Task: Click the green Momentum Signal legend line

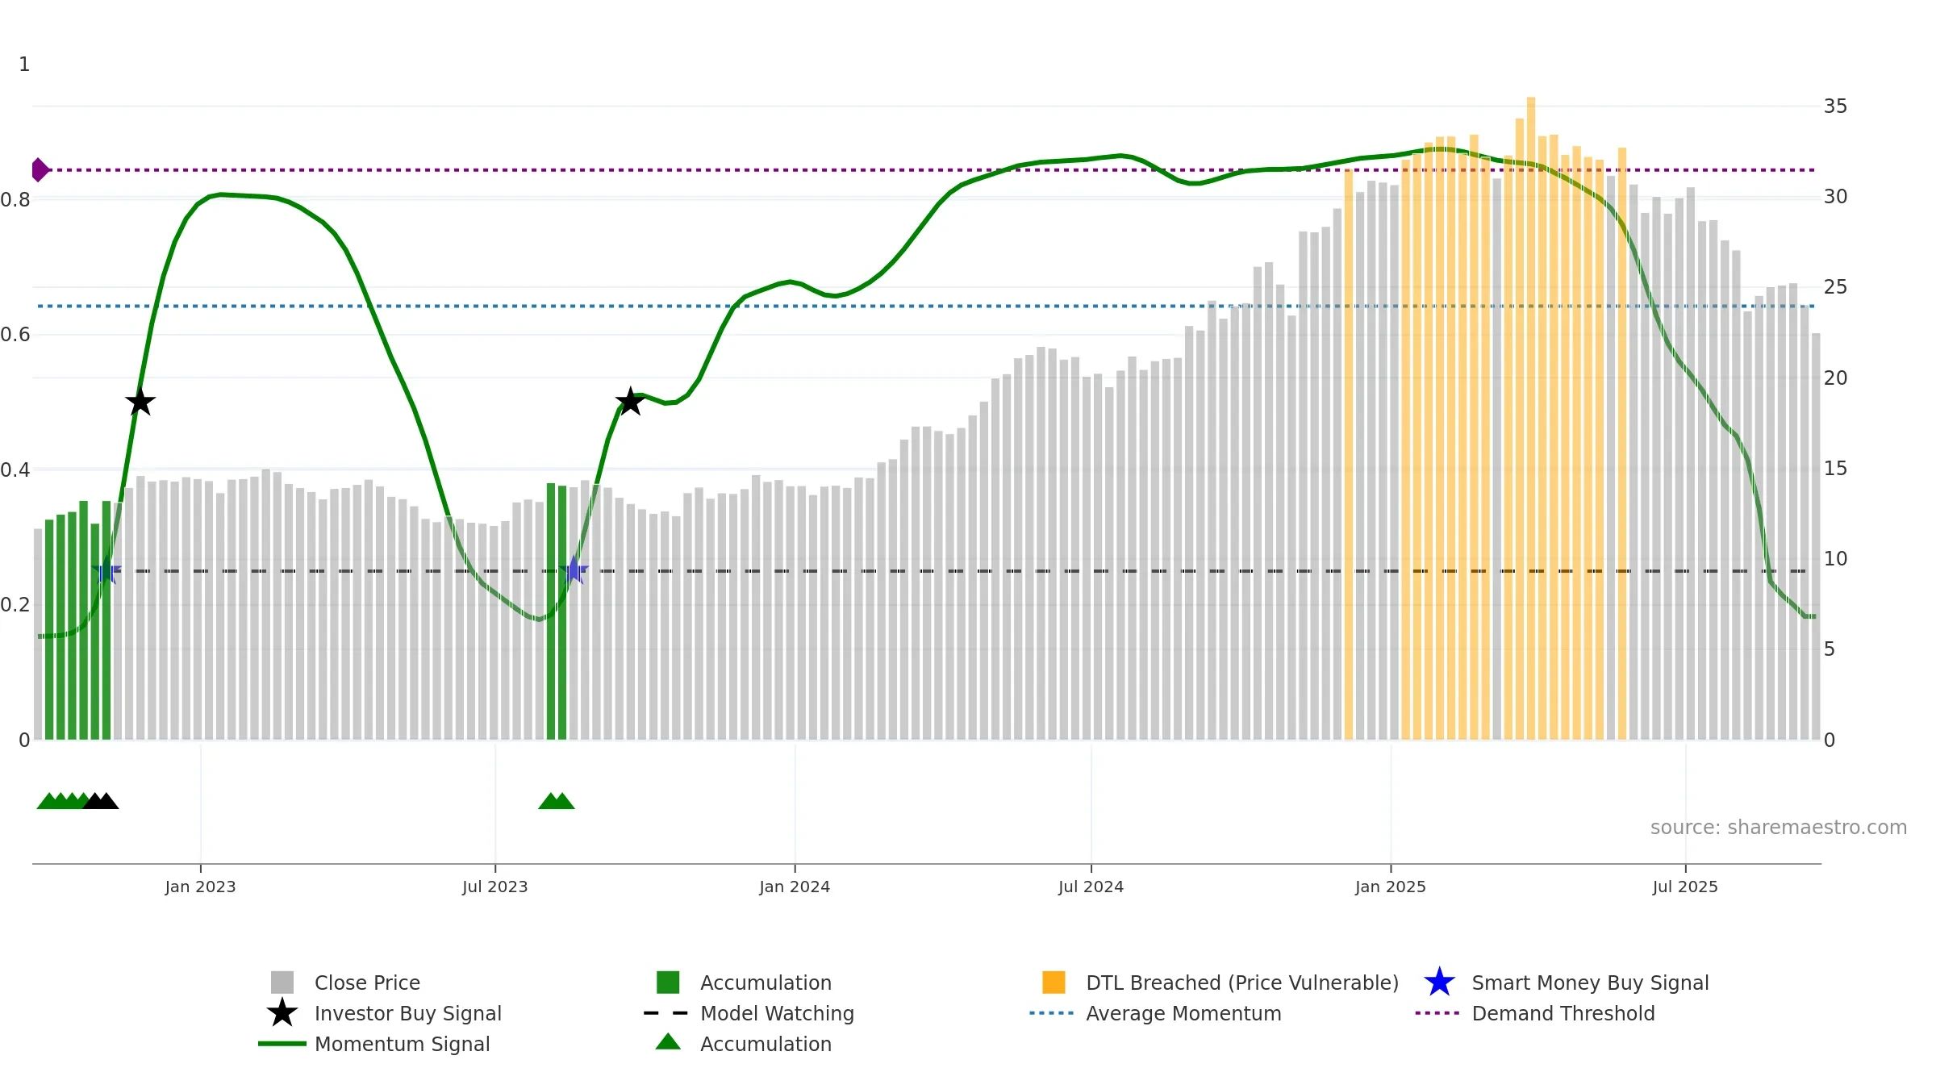Action: (282, 1044)
